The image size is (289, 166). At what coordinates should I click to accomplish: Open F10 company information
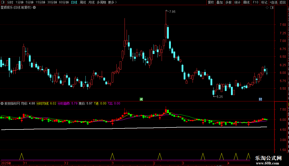[x=255, y=2]
